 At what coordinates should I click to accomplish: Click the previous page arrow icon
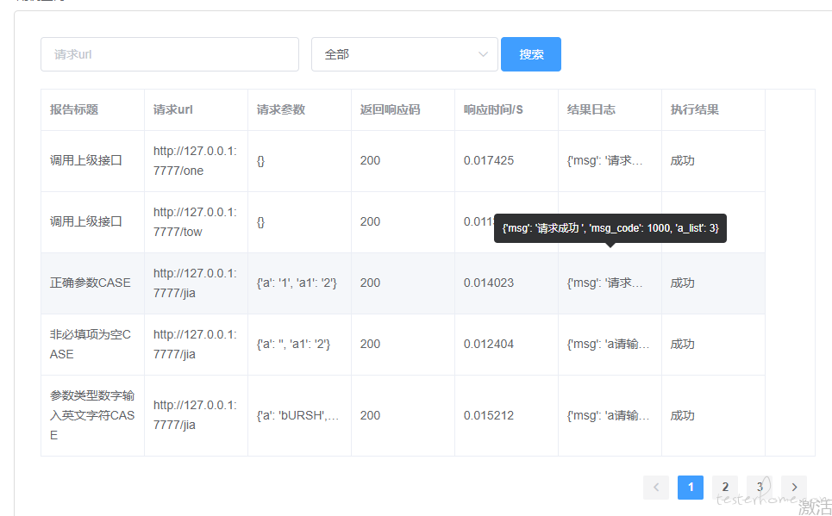tap(656, 488)
